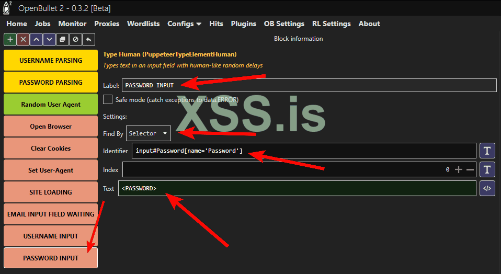
Task: Click the green add block plus icon
Action: tap(10, 40)
